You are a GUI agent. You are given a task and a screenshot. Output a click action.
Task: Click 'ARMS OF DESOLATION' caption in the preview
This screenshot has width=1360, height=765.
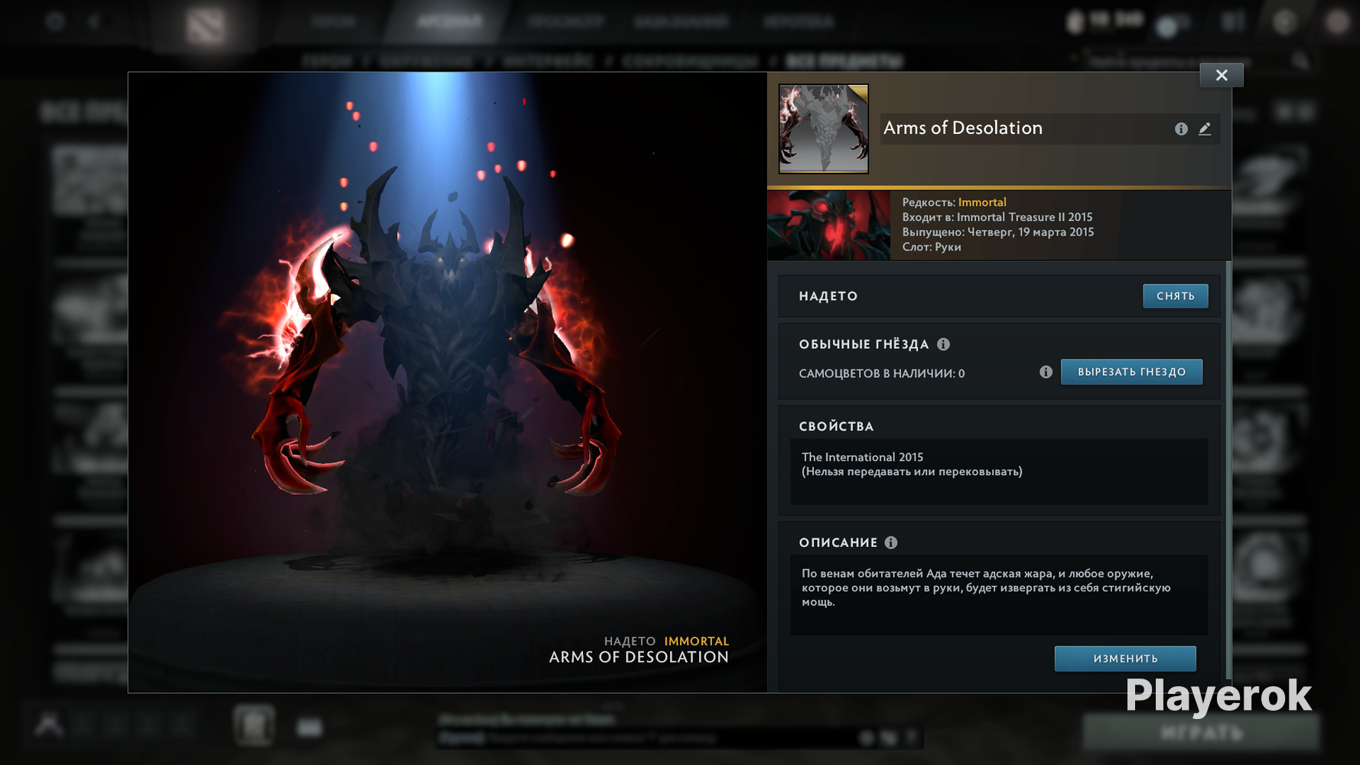(x=639, y=657)
